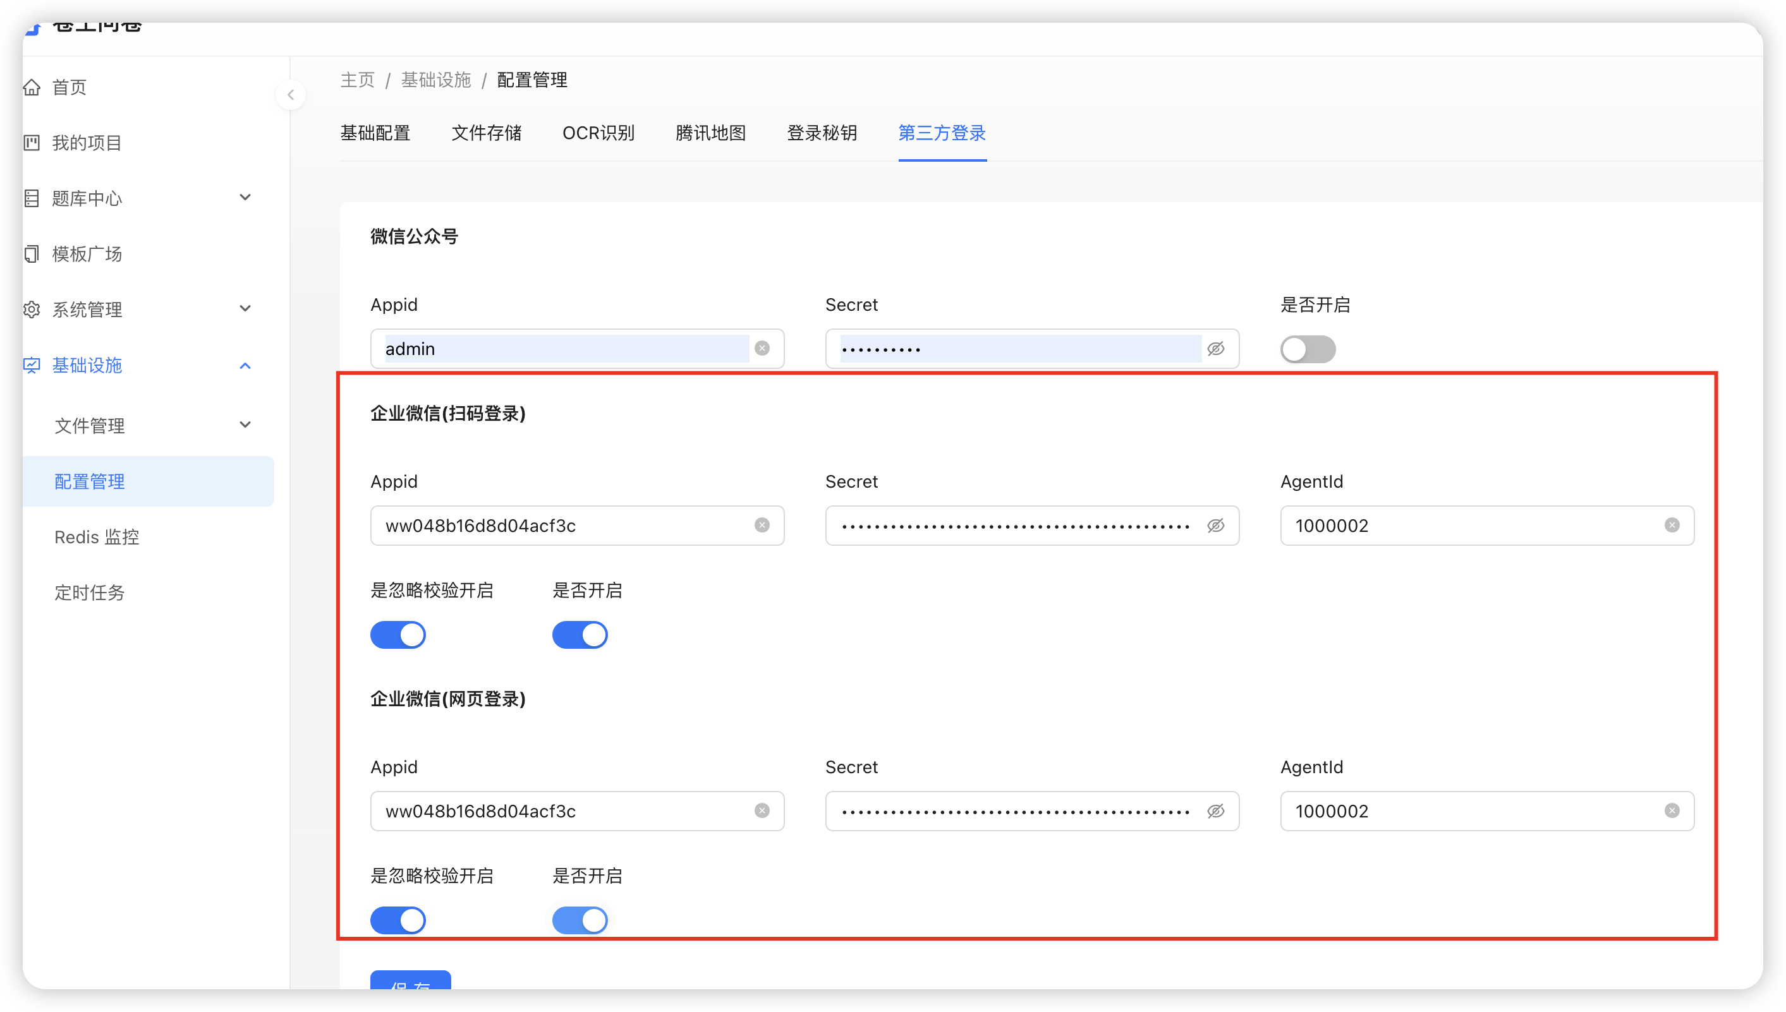Screen dimensions: 1786x1012
Task: Toggle 扫码登录 是否开启 switch
Action: click(580, 635)
